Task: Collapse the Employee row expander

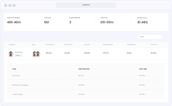Action: (8, 44)
